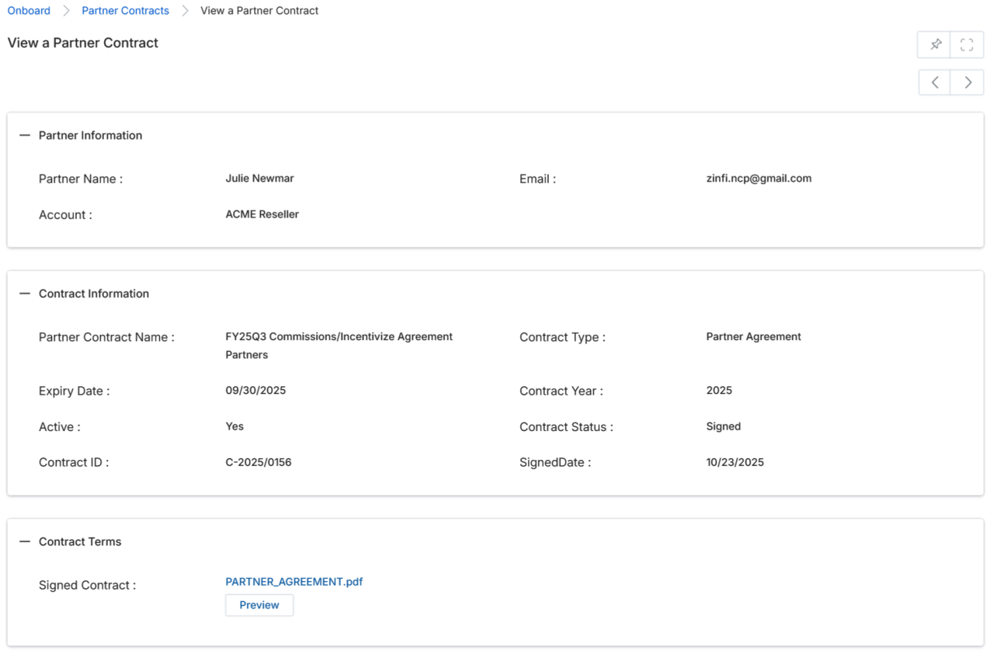Pin this Partner Contract page
The width and height of the screenshot is (990, 654).
[x=935, y=45]
